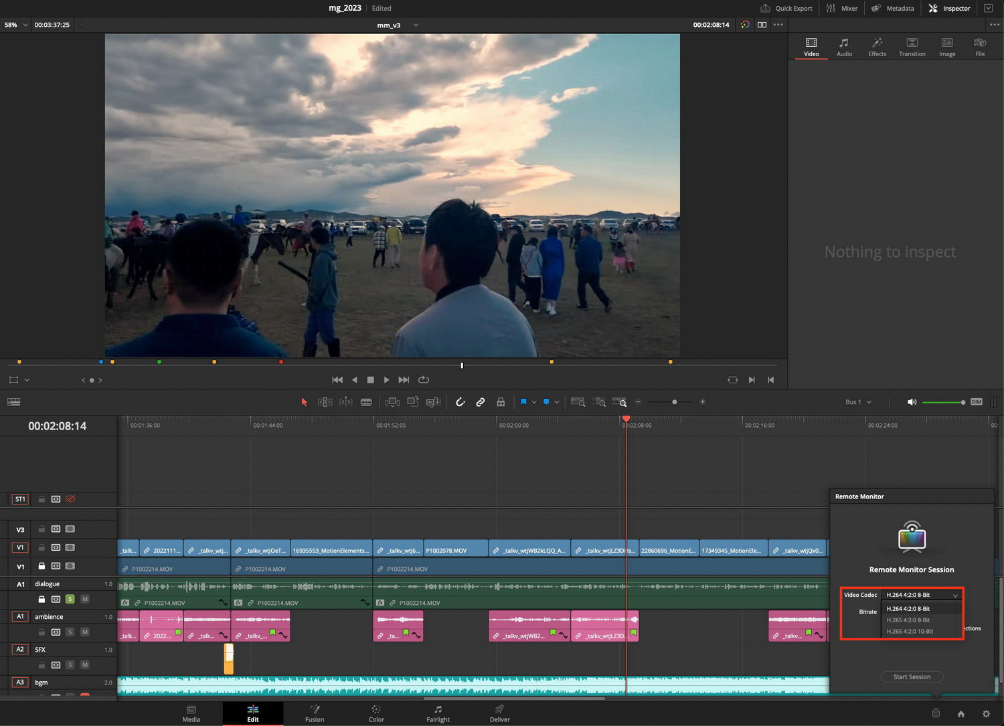Click the Position Lock padlock icon
This screenshot has height=726, width=1004.
pyautogui.click(x=500, y=402)
